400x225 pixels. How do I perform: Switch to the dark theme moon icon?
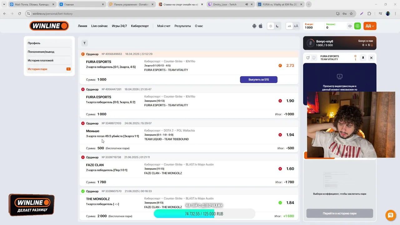277,26
